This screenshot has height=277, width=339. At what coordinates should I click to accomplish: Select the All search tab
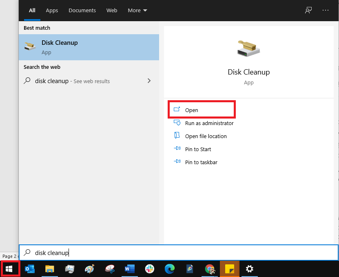coord(32,10)
